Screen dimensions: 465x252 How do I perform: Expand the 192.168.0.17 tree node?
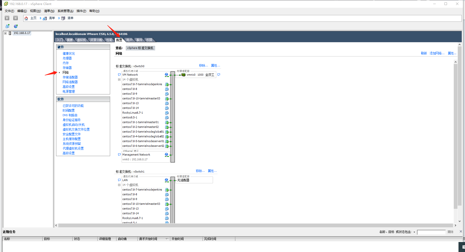(x=5, y=33)
